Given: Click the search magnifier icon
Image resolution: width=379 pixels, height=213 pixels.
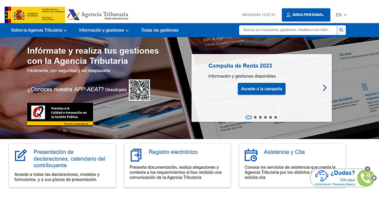Looking at the screenshot, I should [x=341, y=30].
